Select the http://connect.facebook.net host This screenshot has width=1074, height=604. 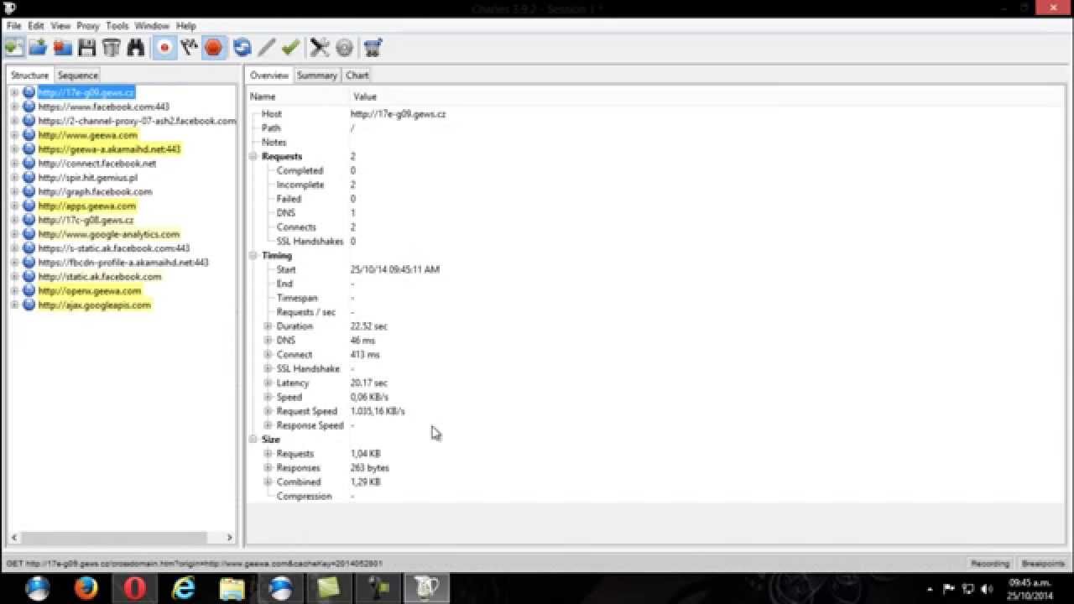point(97,164)
